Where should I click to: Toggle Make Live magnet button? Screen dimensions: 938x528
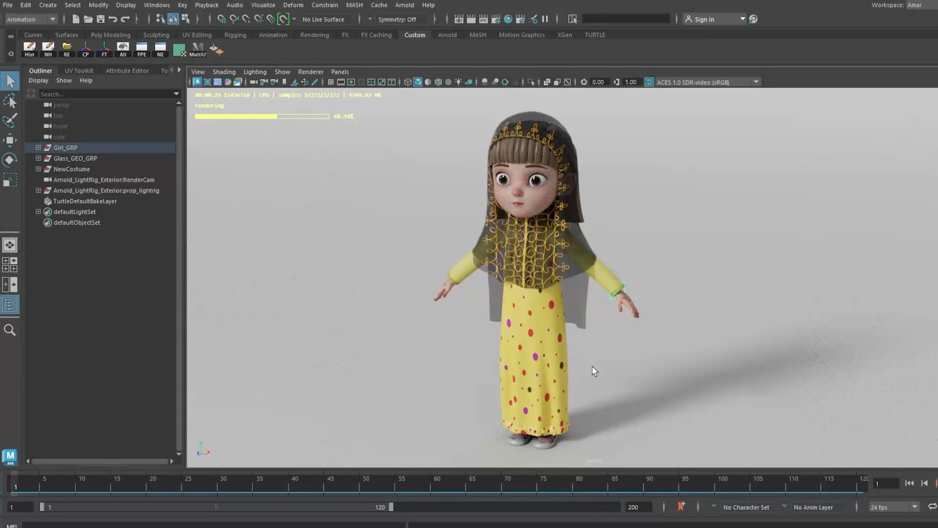[x=283, y=19]
